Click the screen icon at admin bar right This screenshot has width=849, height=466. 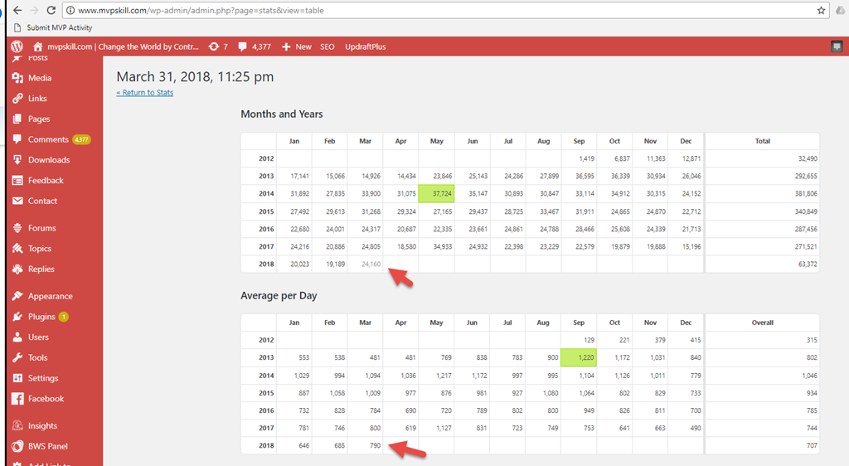(x=837, y=46)
